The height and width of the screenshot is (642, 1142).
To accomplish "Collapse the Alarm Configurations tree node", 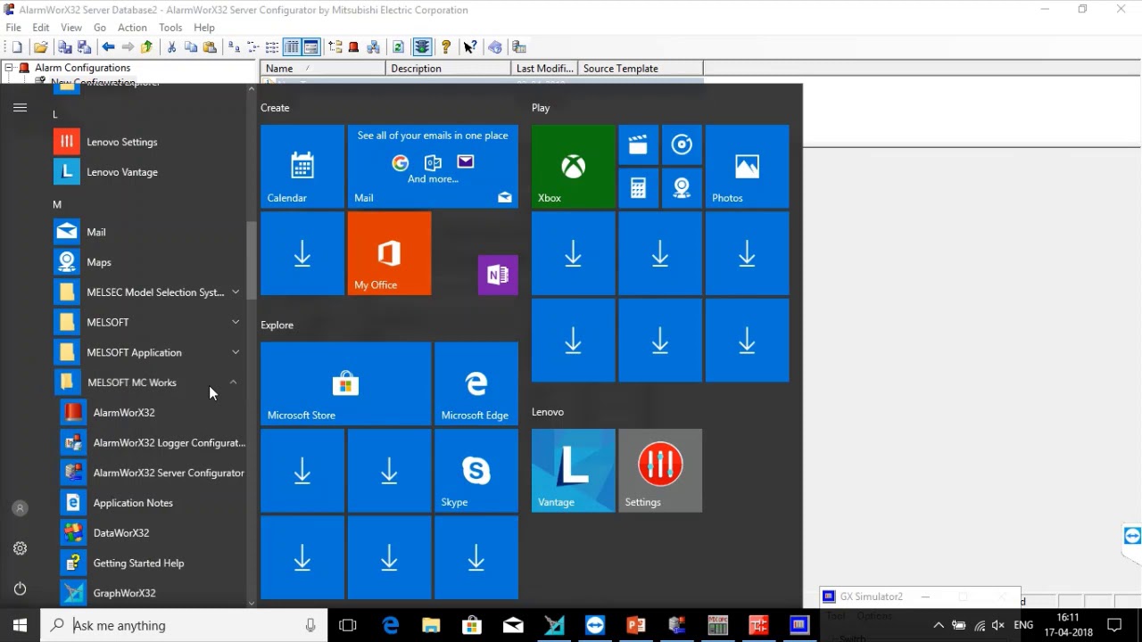I will pyautogui.click(x=9, y=68).
